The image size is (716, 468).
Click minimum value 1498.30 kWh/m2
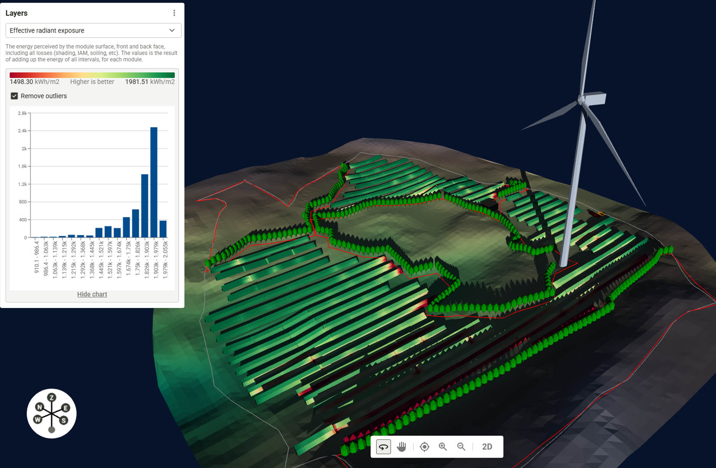[x=34, y=82]
